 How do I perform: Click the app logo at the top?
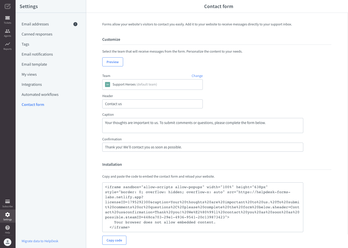tap(7, 6)
